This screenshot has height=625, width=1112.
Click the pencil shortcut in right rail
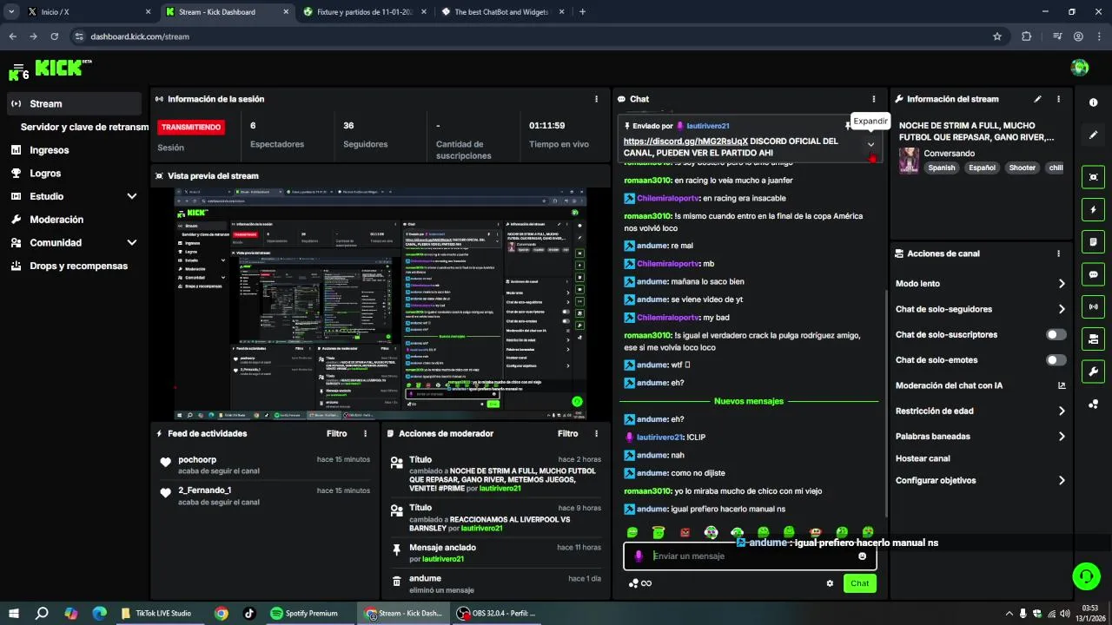click(1093, 135)
